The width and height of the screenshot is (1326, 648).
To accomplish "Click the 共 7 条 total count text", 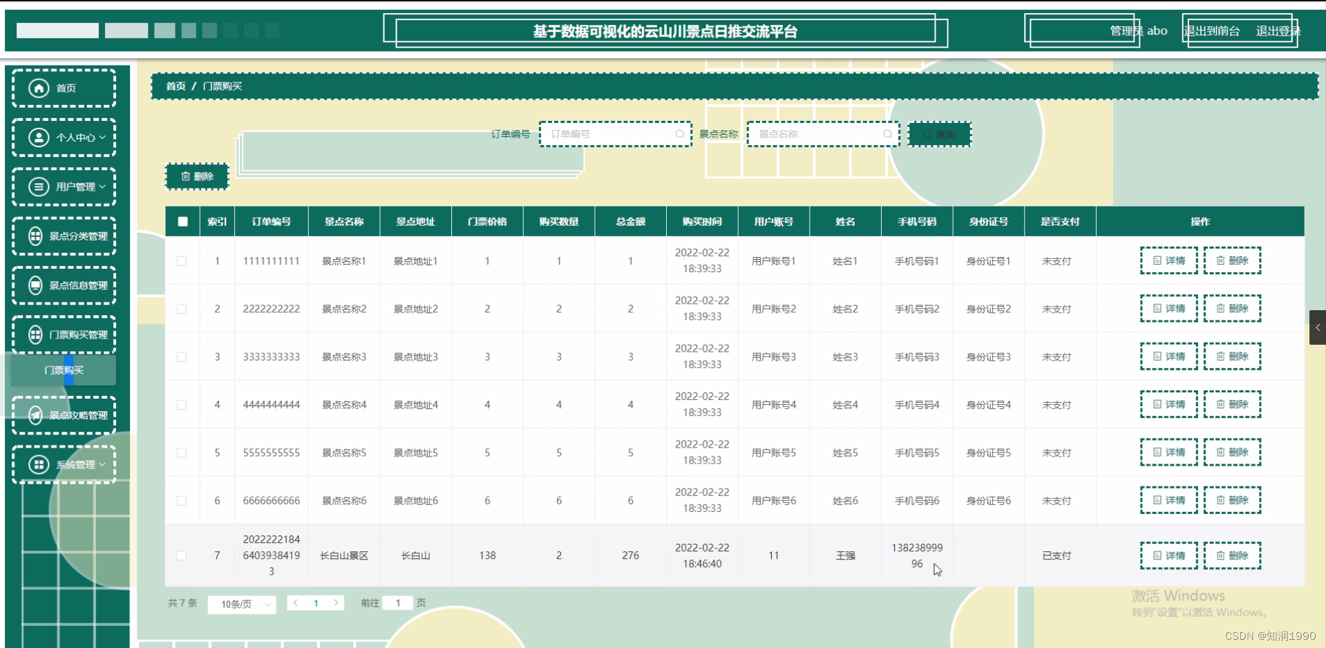I will tap(182, 603).
